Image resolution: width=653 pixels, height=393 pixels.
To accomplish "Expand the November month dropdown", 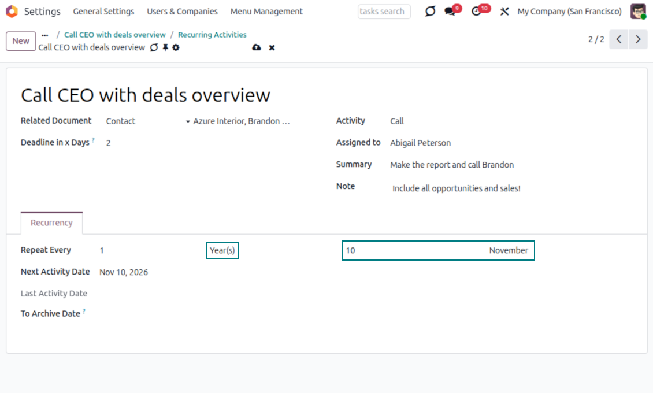I will tap(508, 250).
